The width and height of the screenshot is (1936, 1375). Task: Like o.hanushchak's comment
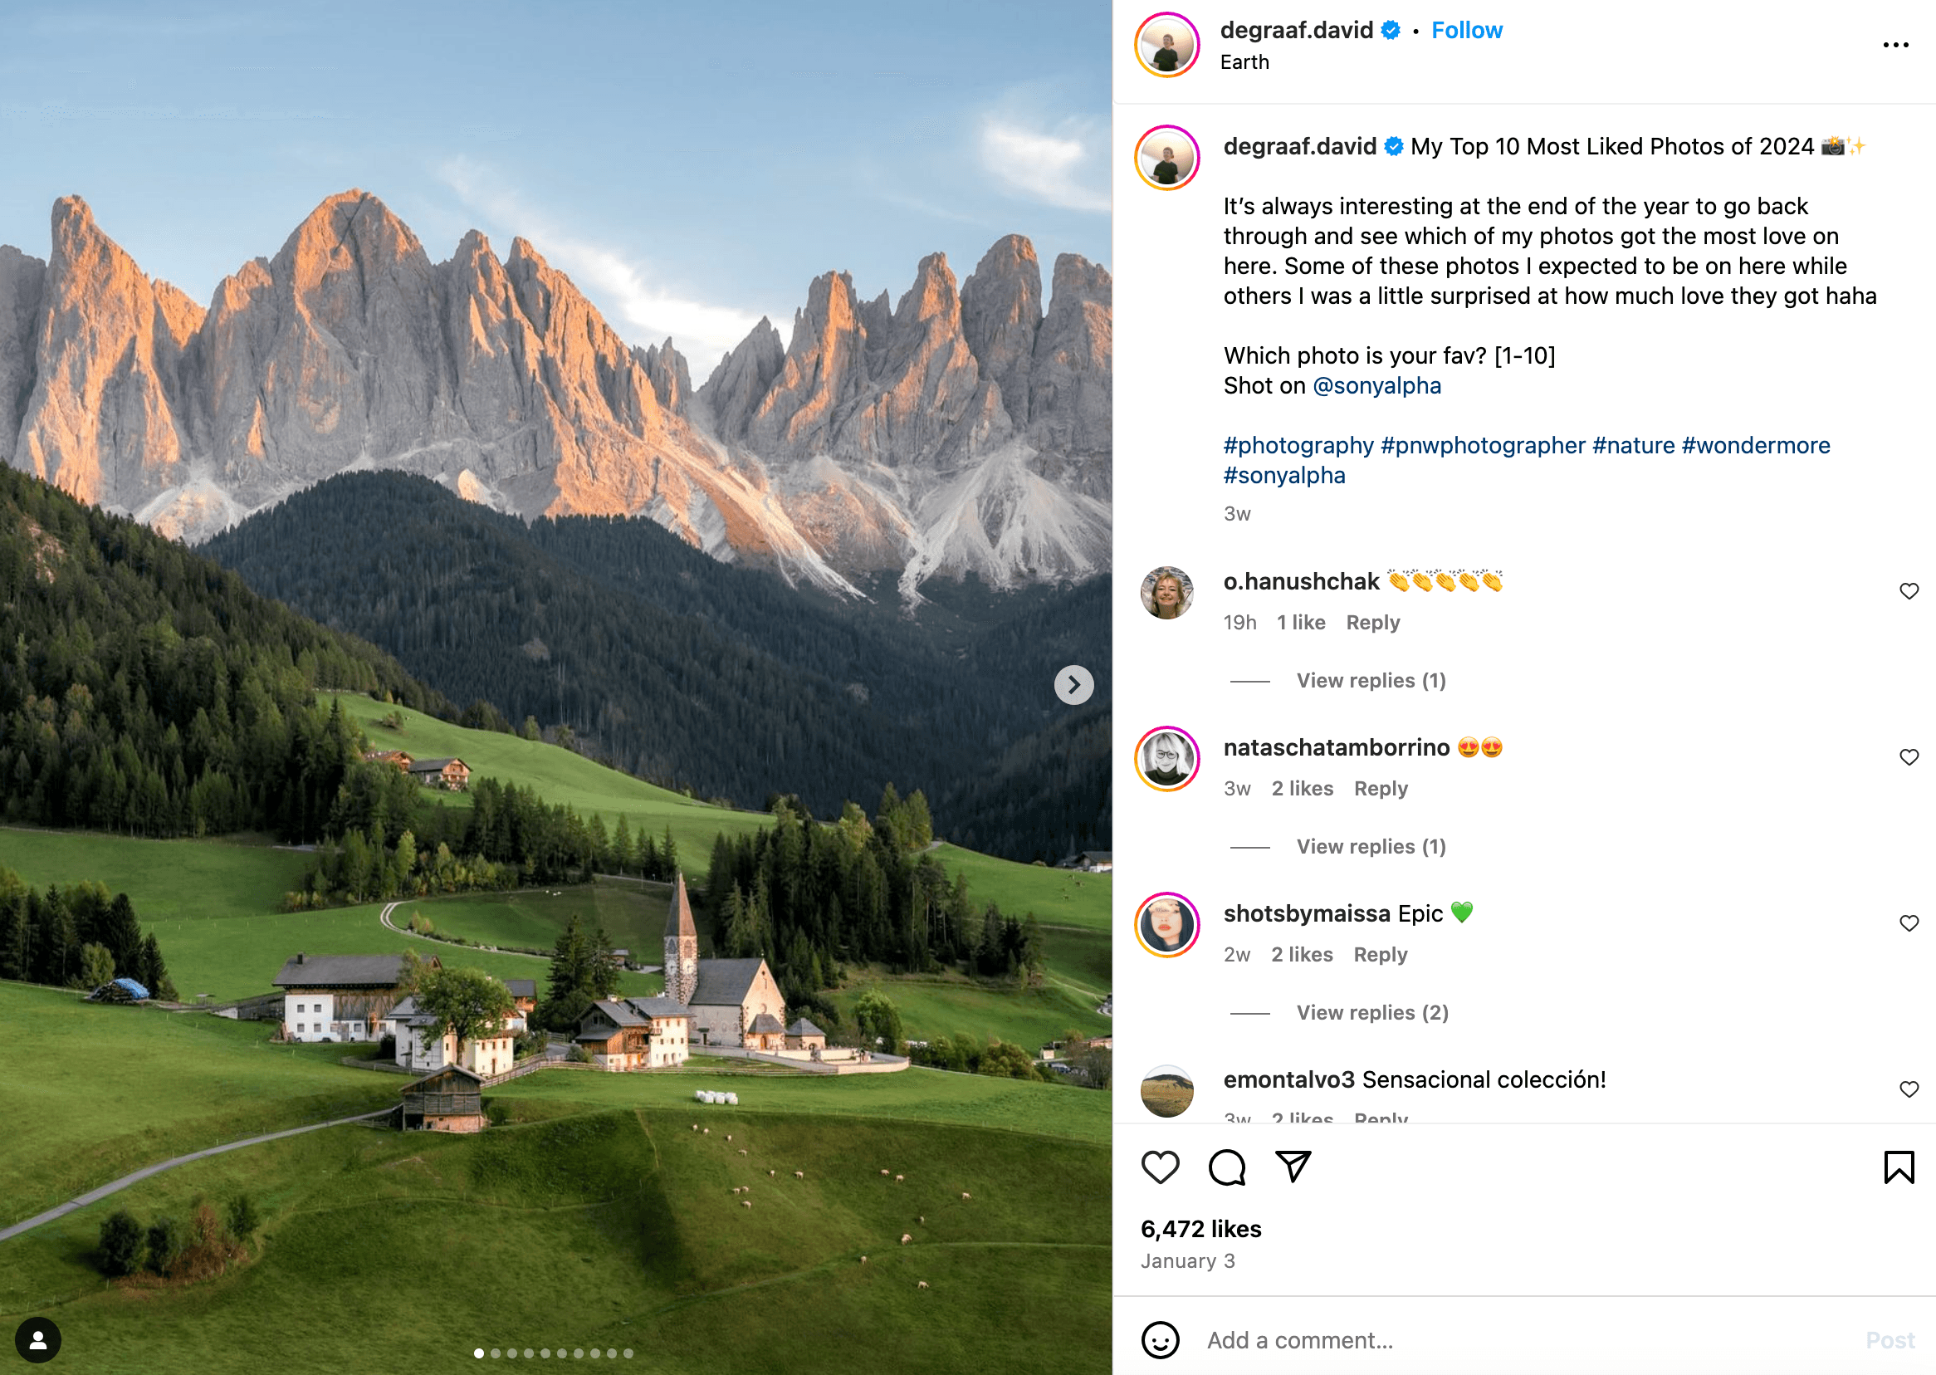[x=1908, y=591]
